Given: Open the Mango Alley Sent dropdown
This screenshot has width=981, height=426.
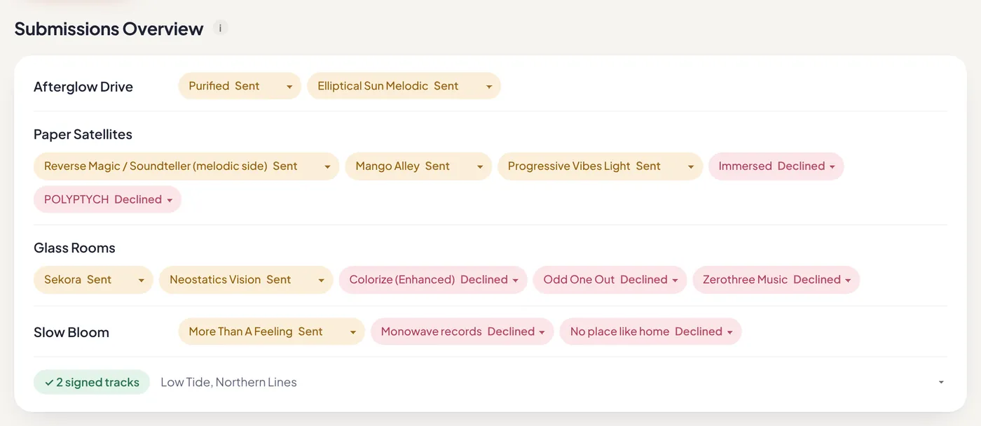Looking at the screenshot, I should point(418,166).
